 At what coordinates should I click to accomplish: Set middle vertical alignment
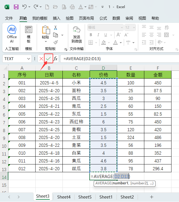(x=152, y=27)
